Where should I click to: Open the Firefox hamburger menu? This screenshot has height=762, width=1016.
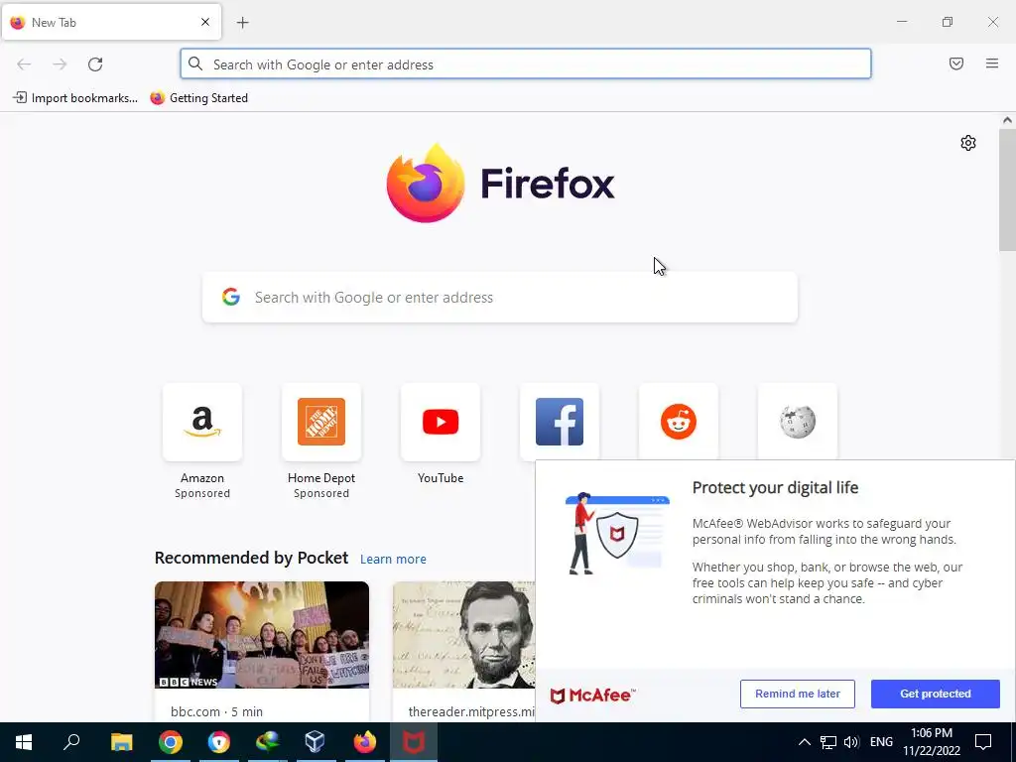click(991, 63)
